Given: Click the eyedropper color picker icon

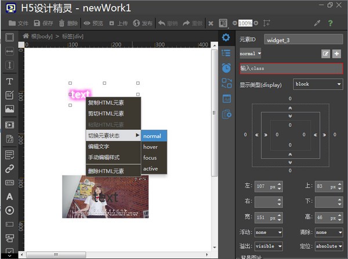Looking at the screenshot, I should [317, 23].
